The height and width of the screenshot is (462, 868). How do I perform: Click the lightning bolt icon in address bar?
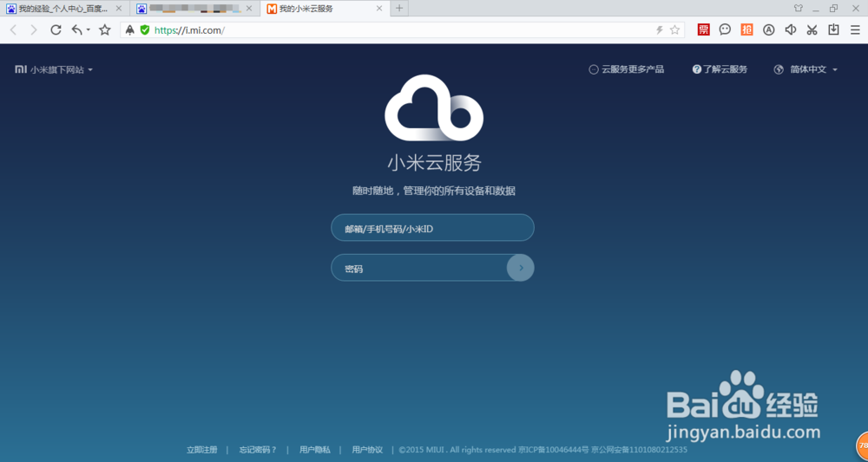(660, 29)
